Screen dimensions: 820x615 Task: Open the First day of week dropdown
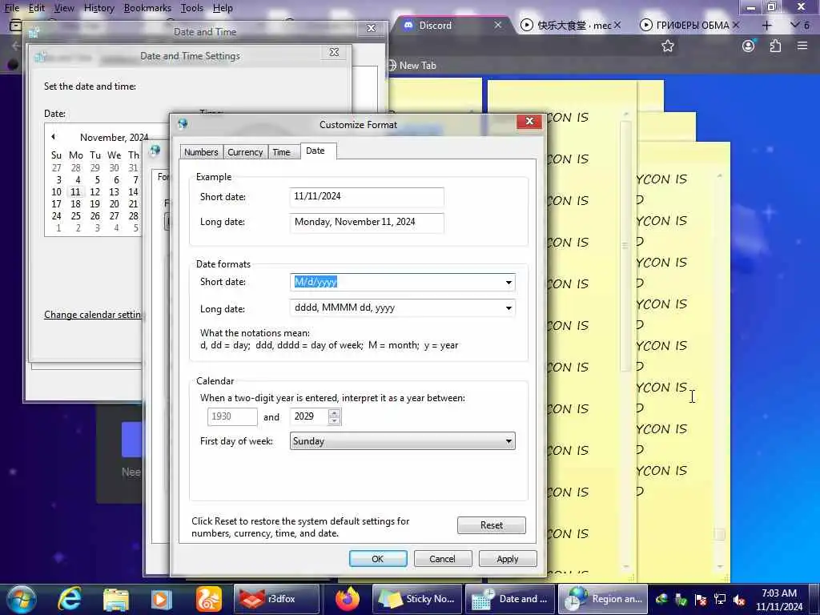pos(508,441)
